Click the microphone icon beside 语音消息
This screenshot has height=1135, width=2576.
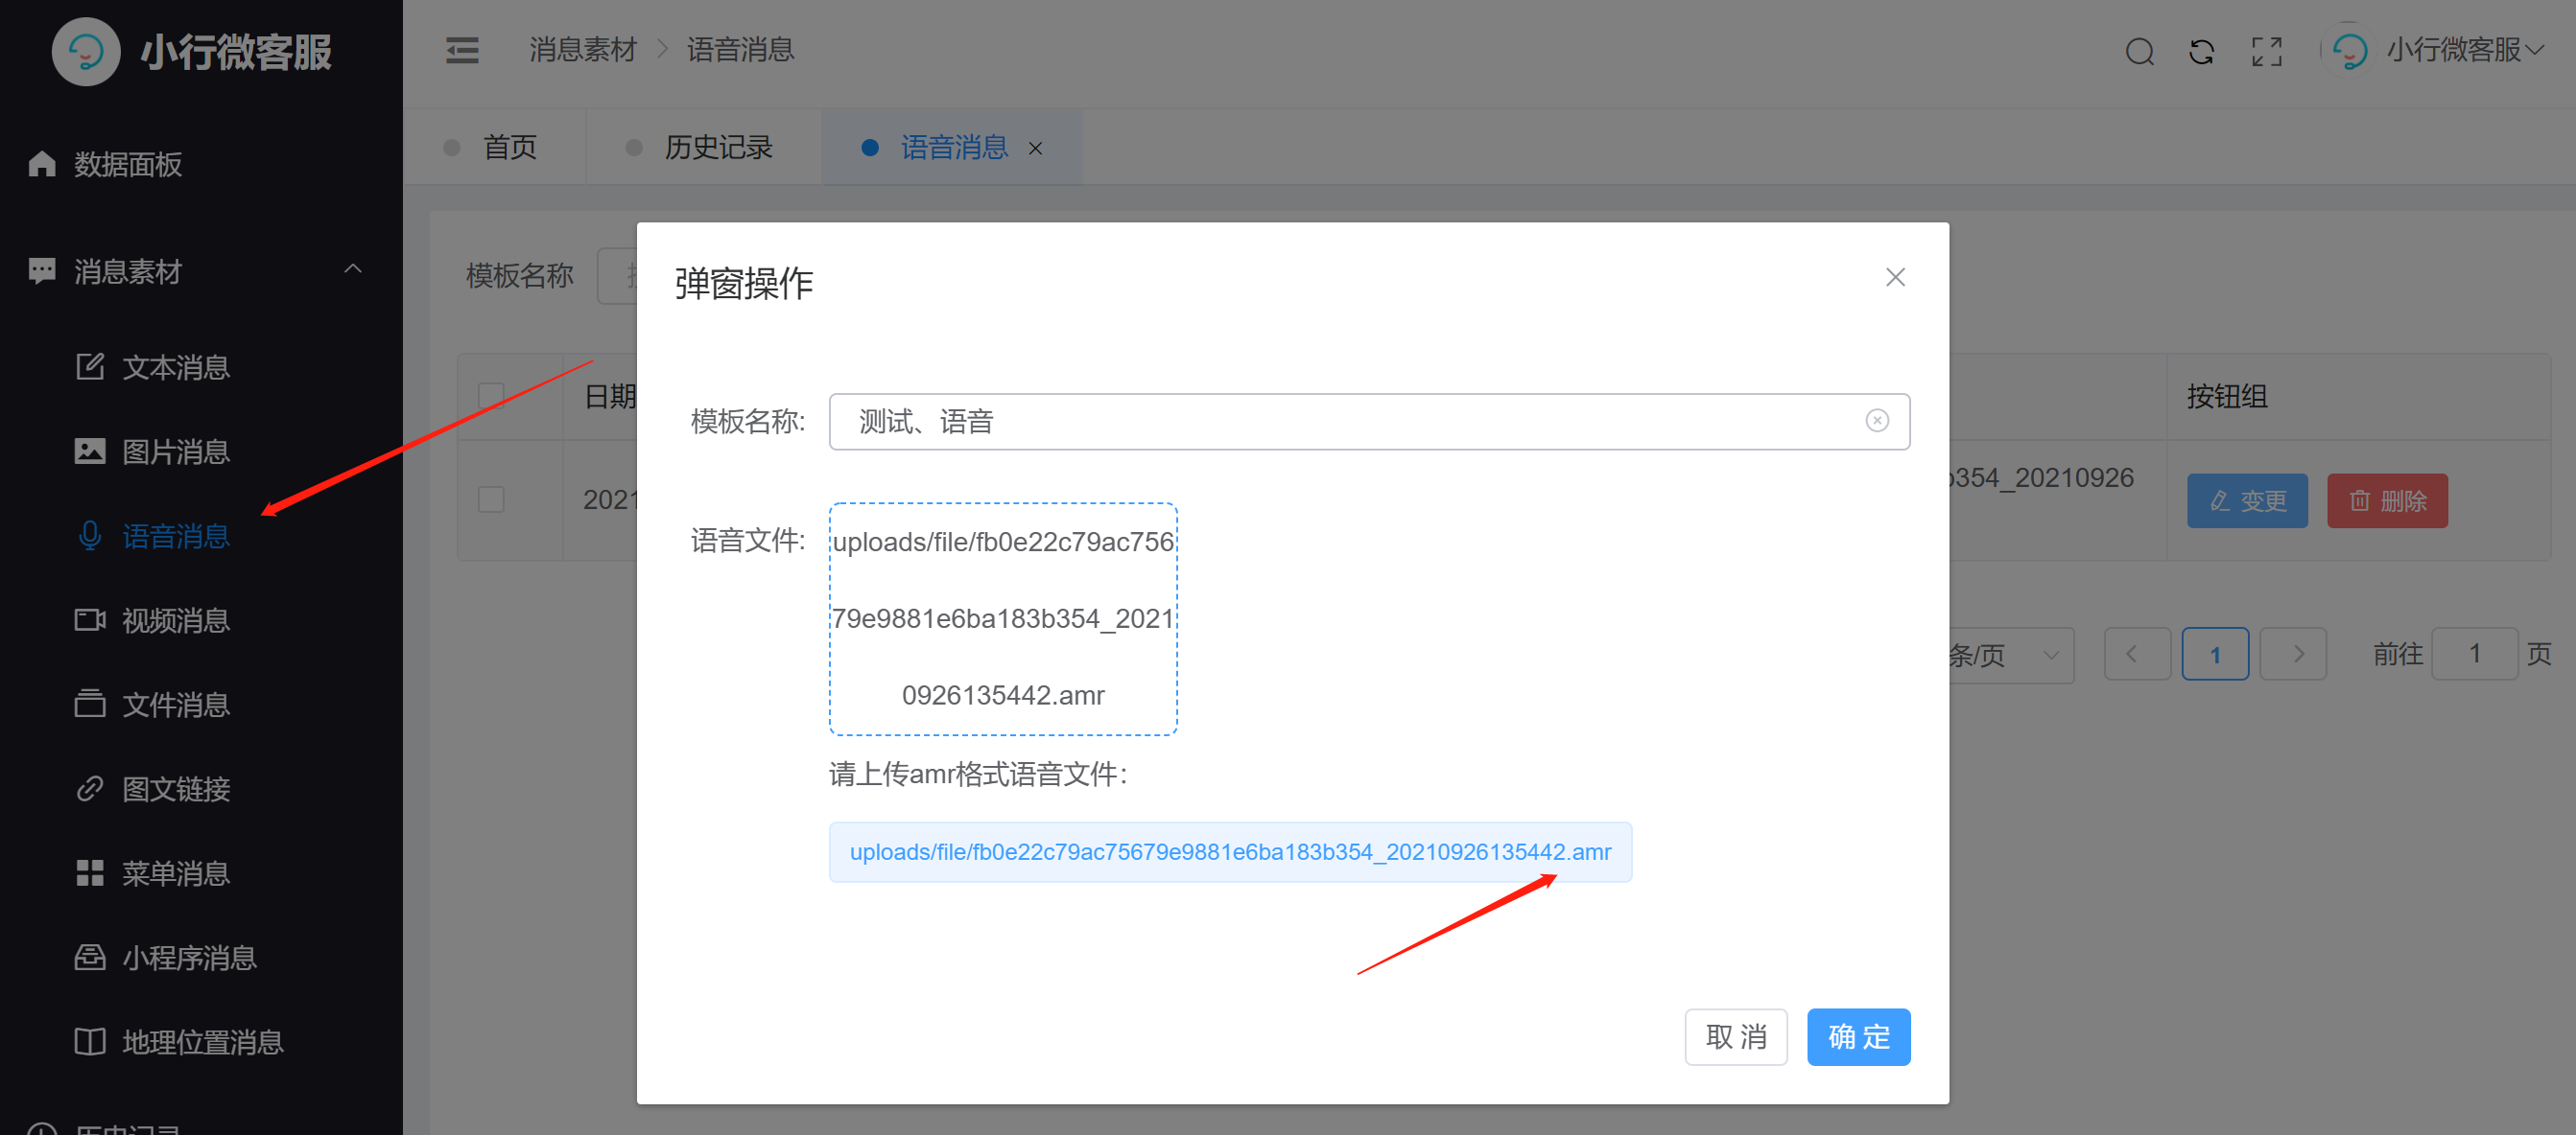90,536
